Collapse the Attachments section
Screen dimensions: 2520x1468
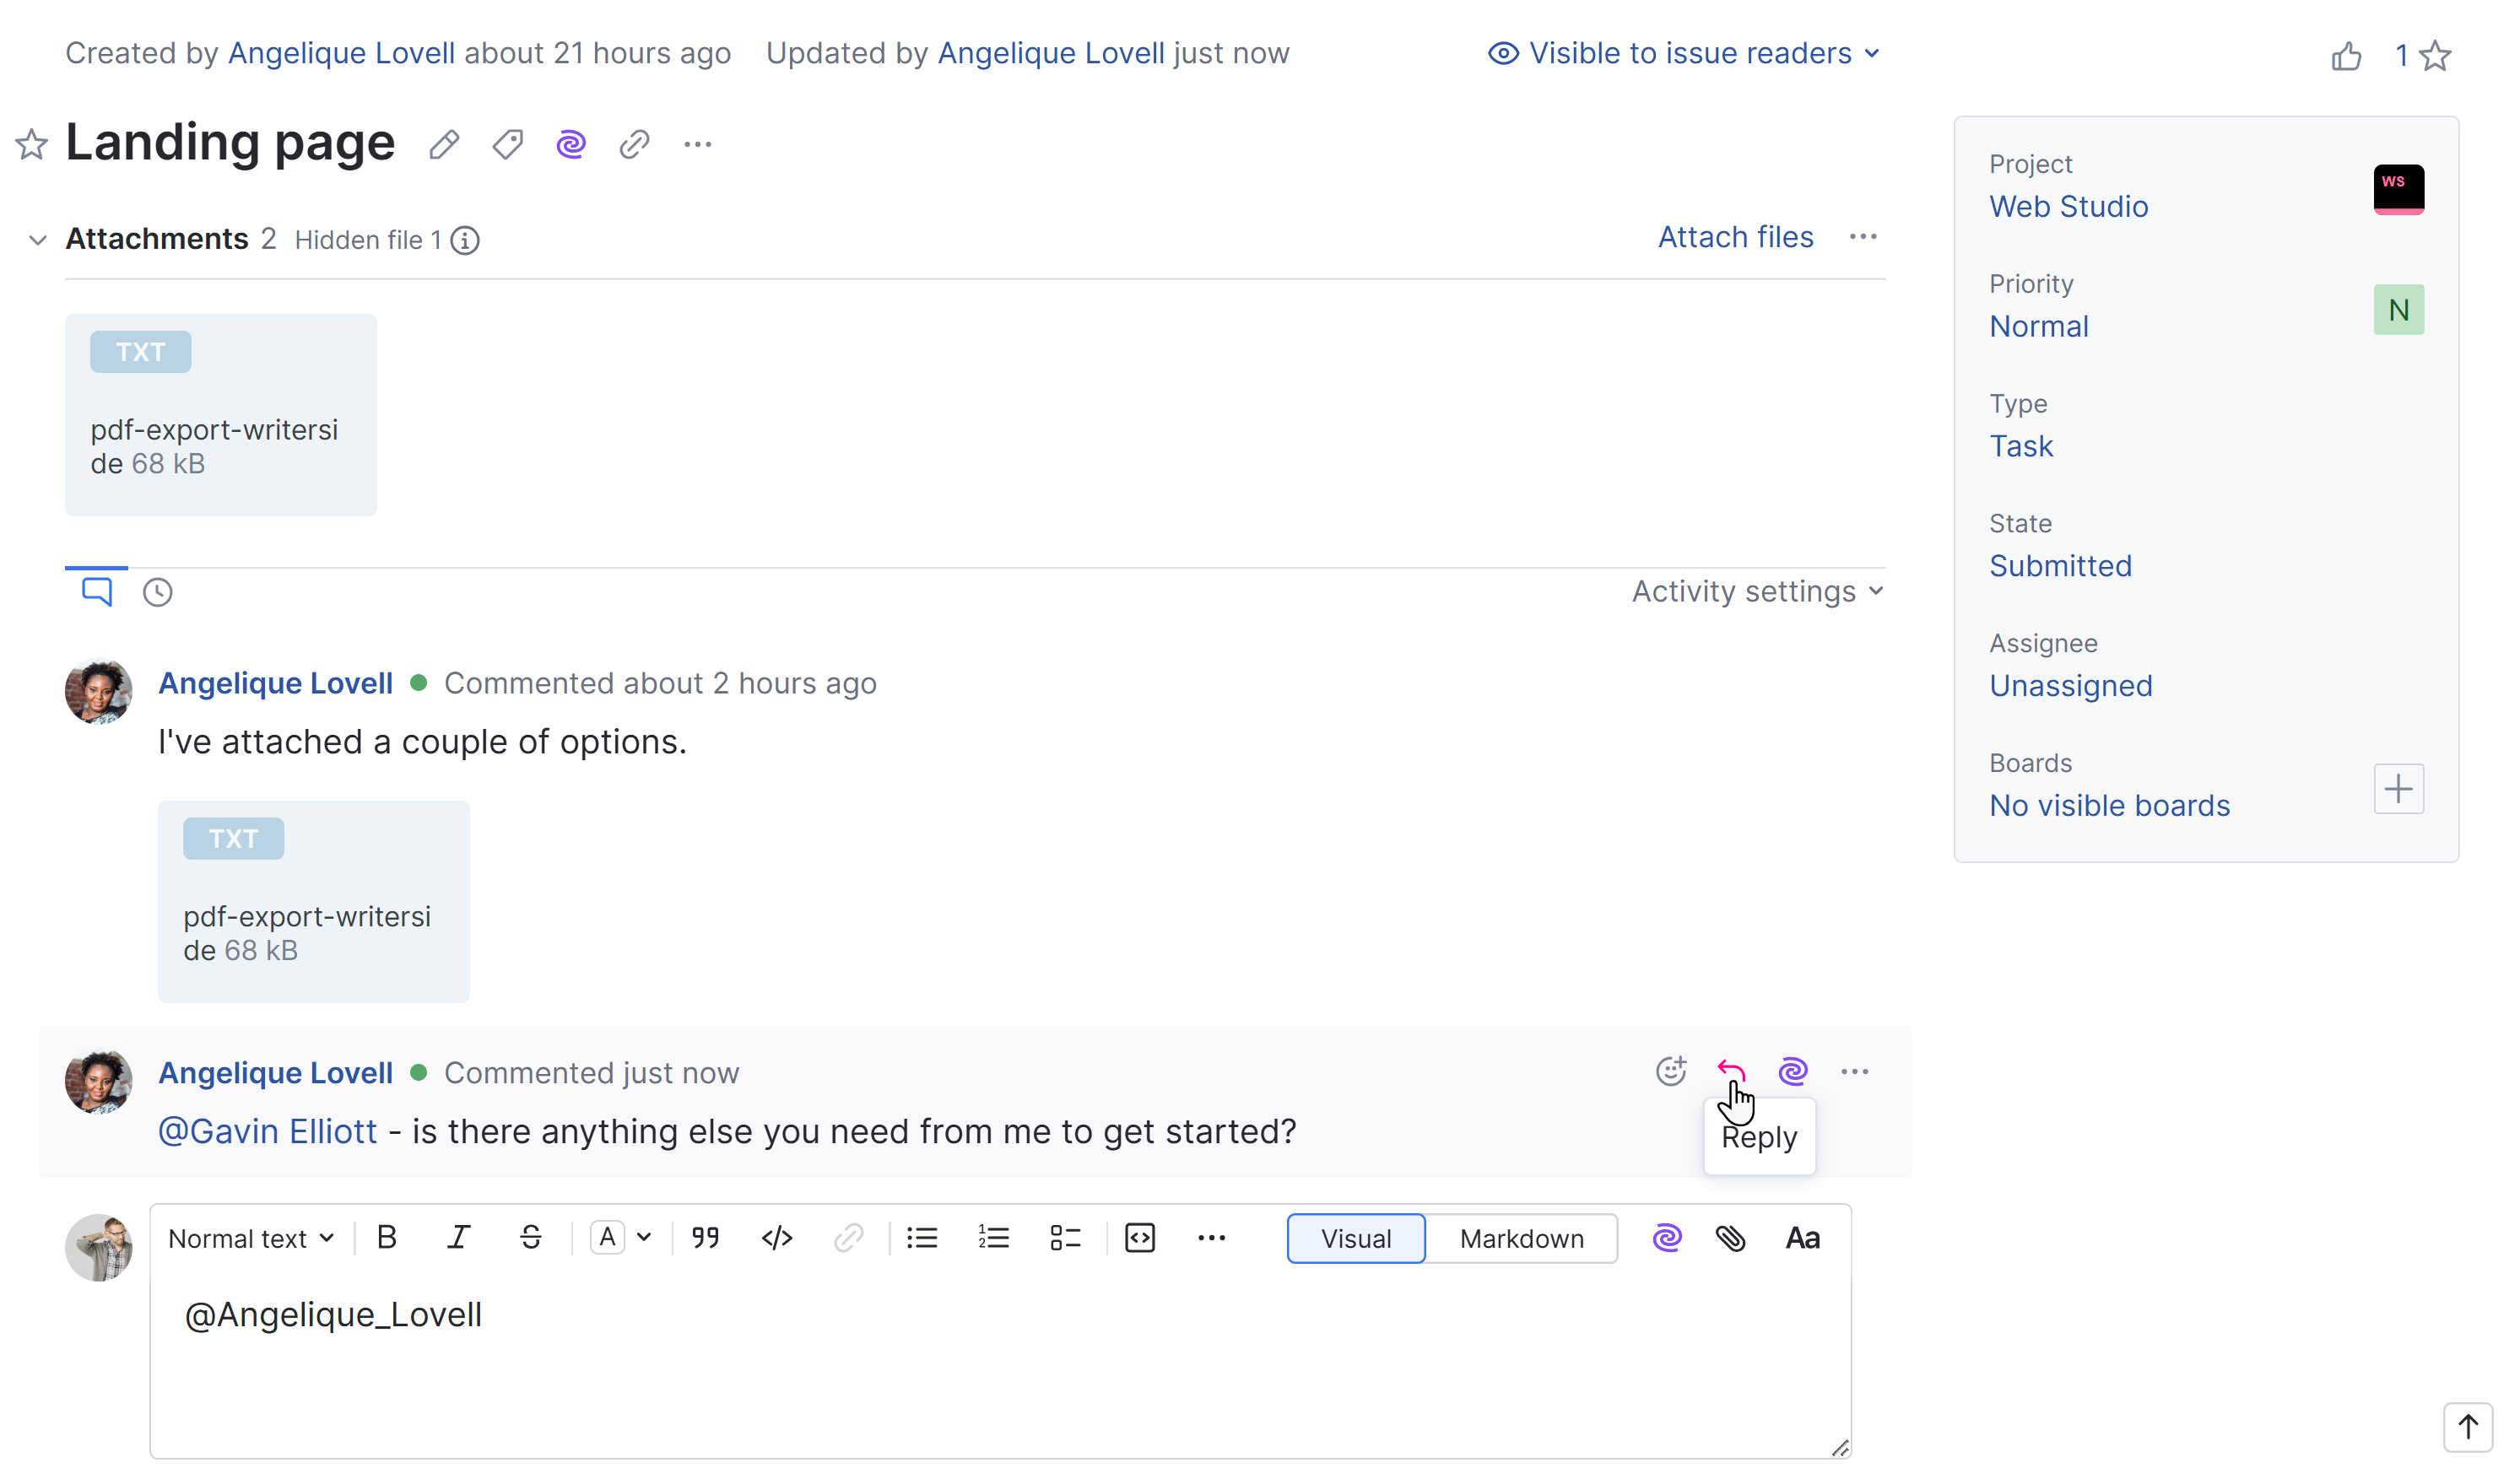[x=37, y=240]
